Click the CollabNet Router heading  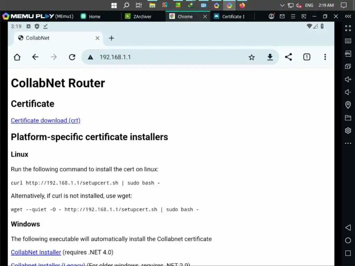pyautogui.click(x=58, y=83)
